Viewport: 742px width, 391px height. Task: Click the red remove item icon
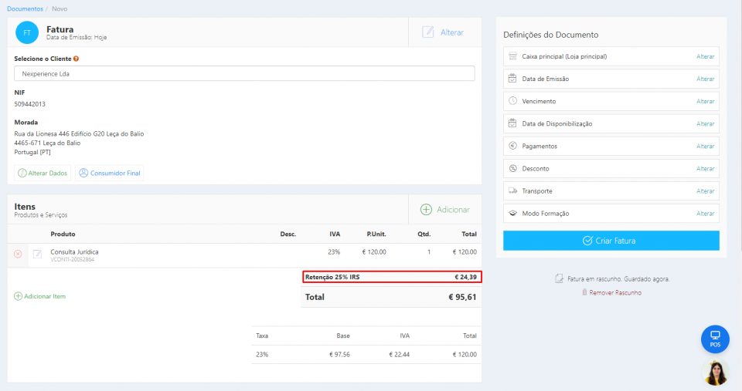coord(18,254)
